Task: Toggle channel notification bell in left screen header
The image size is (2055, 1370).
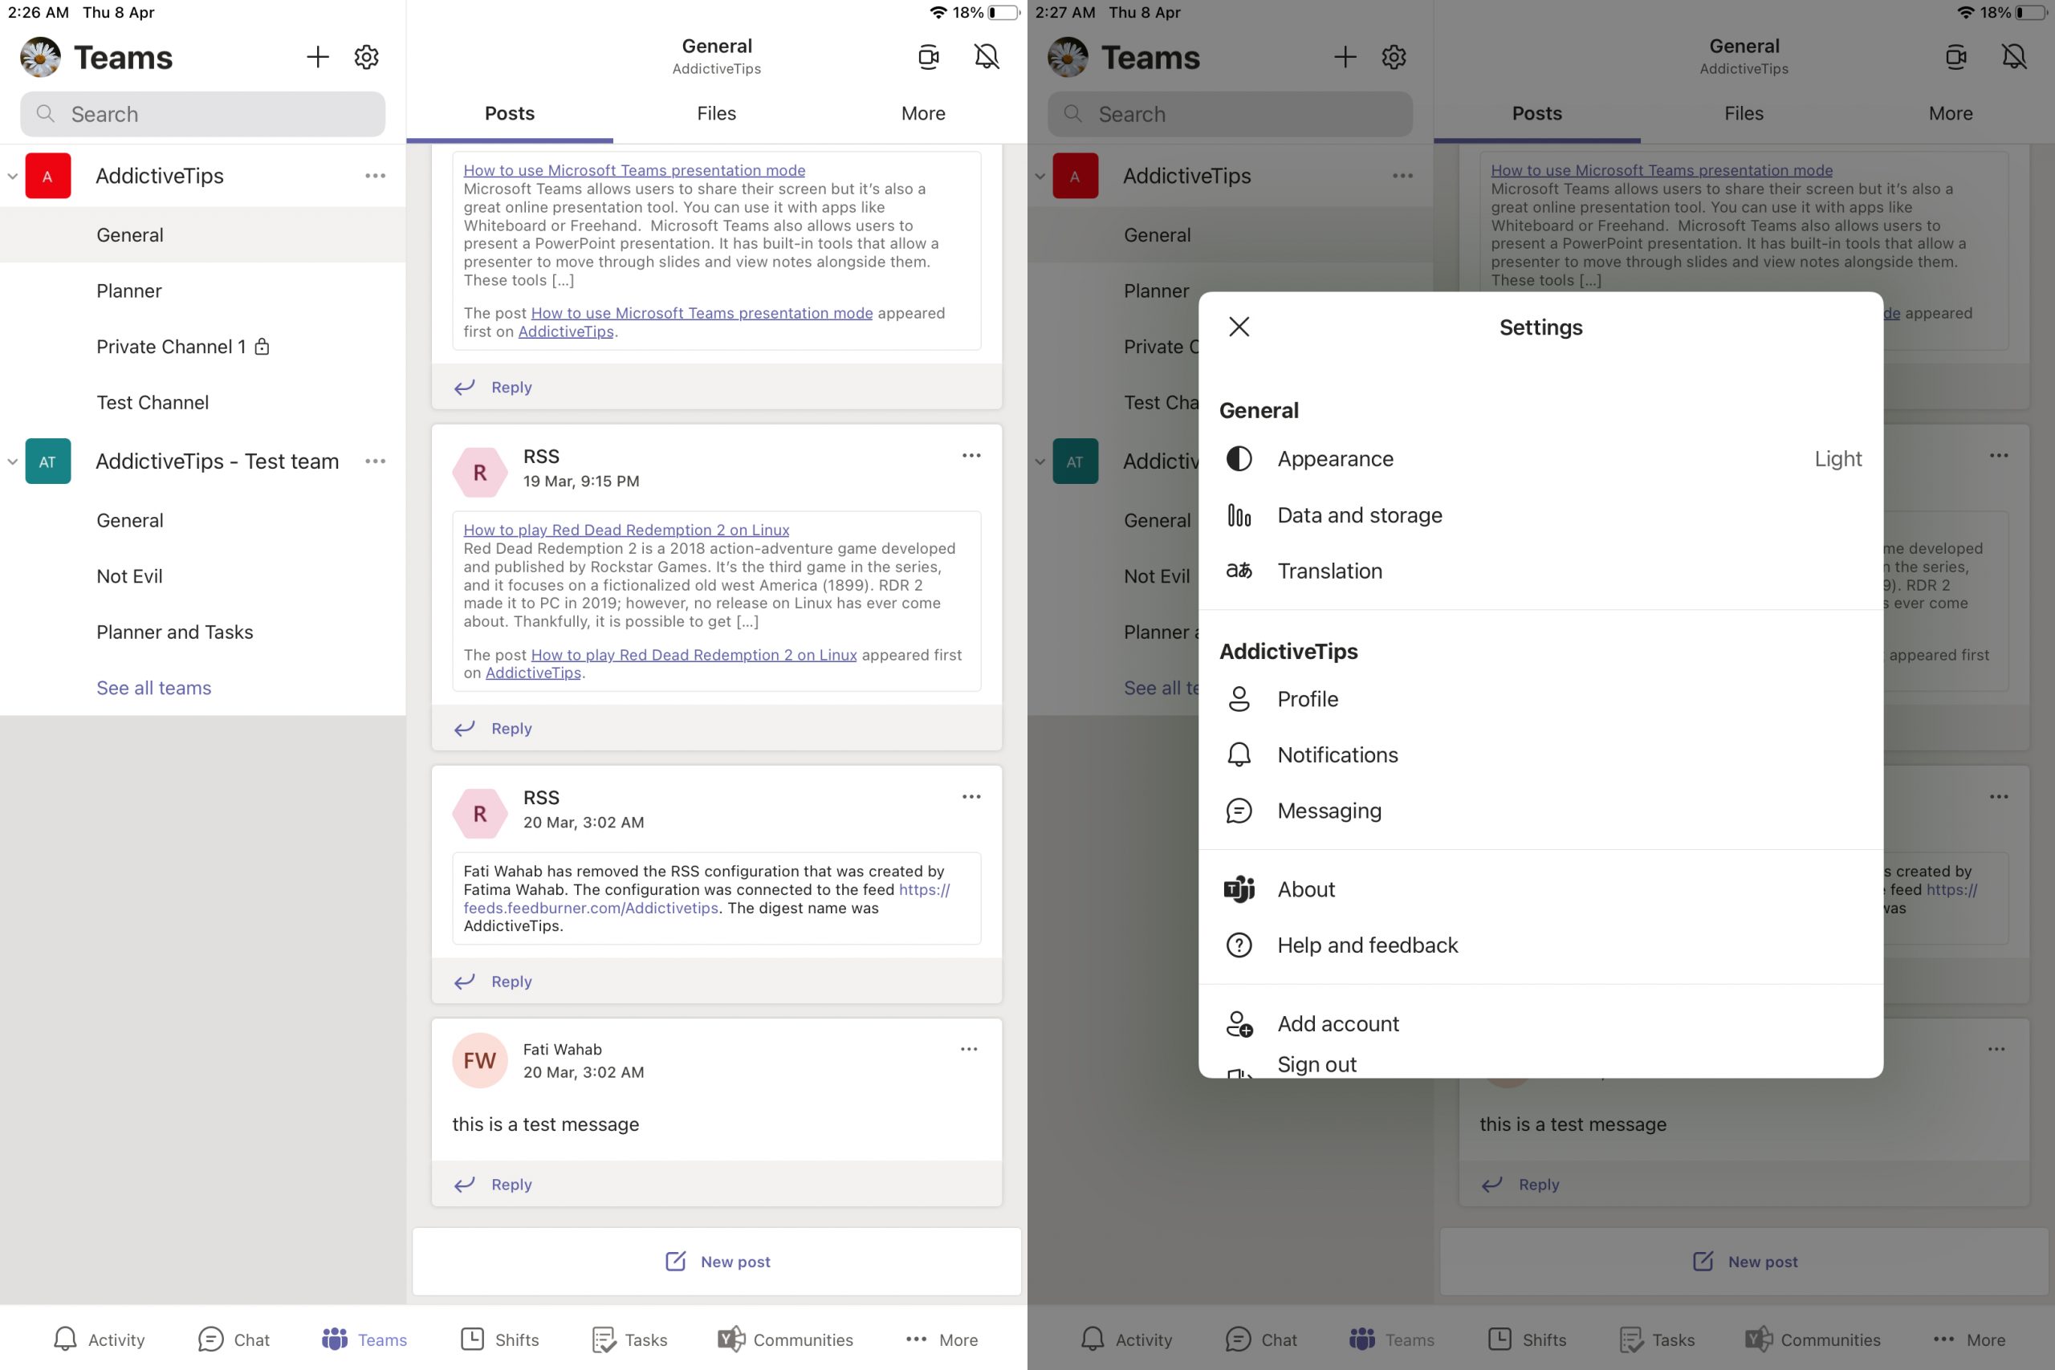Action: tap(987, 57)
